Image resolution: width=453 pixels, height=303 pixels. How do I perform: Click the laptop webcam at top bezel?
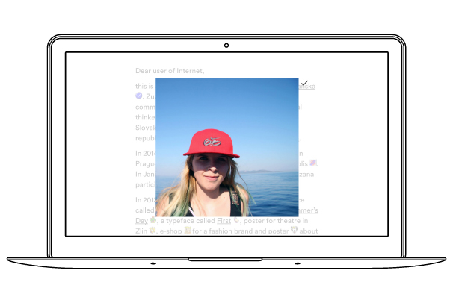(x=226, y=45)
